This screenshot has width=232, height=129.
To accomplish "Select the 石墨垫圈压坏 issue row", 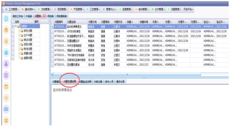I will 140,41.
